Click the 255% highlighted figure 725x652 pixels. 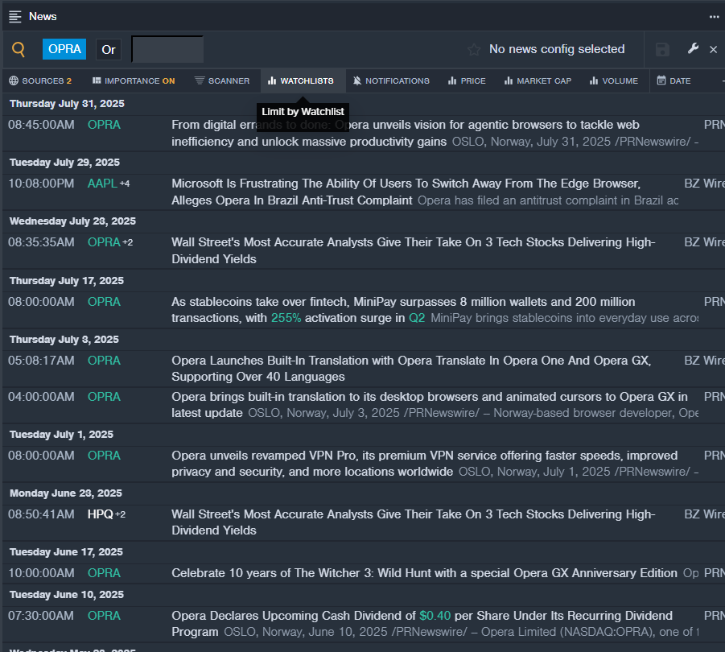[286, 318]
